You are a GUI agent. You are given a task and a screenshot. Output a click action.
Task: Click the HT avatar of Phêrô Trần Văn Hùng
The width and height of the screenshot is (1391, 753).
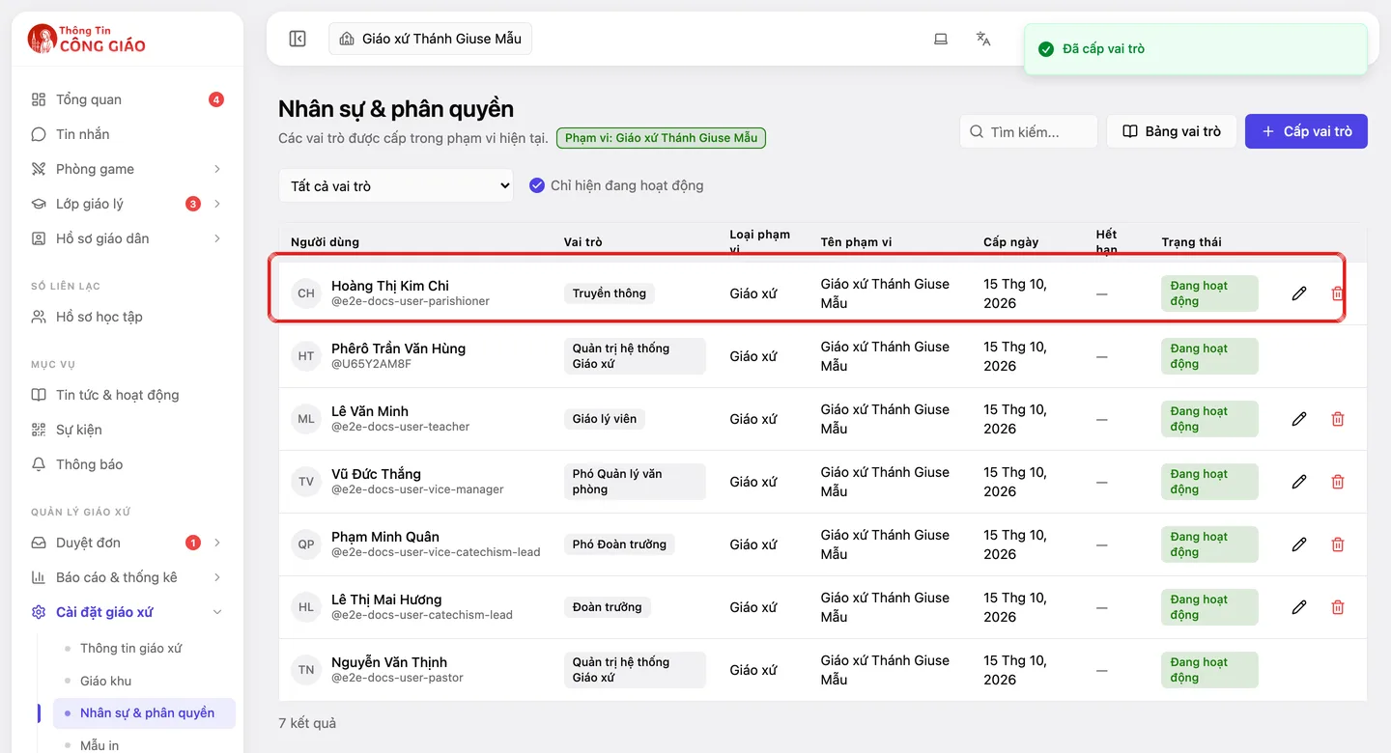pos(306,356)
